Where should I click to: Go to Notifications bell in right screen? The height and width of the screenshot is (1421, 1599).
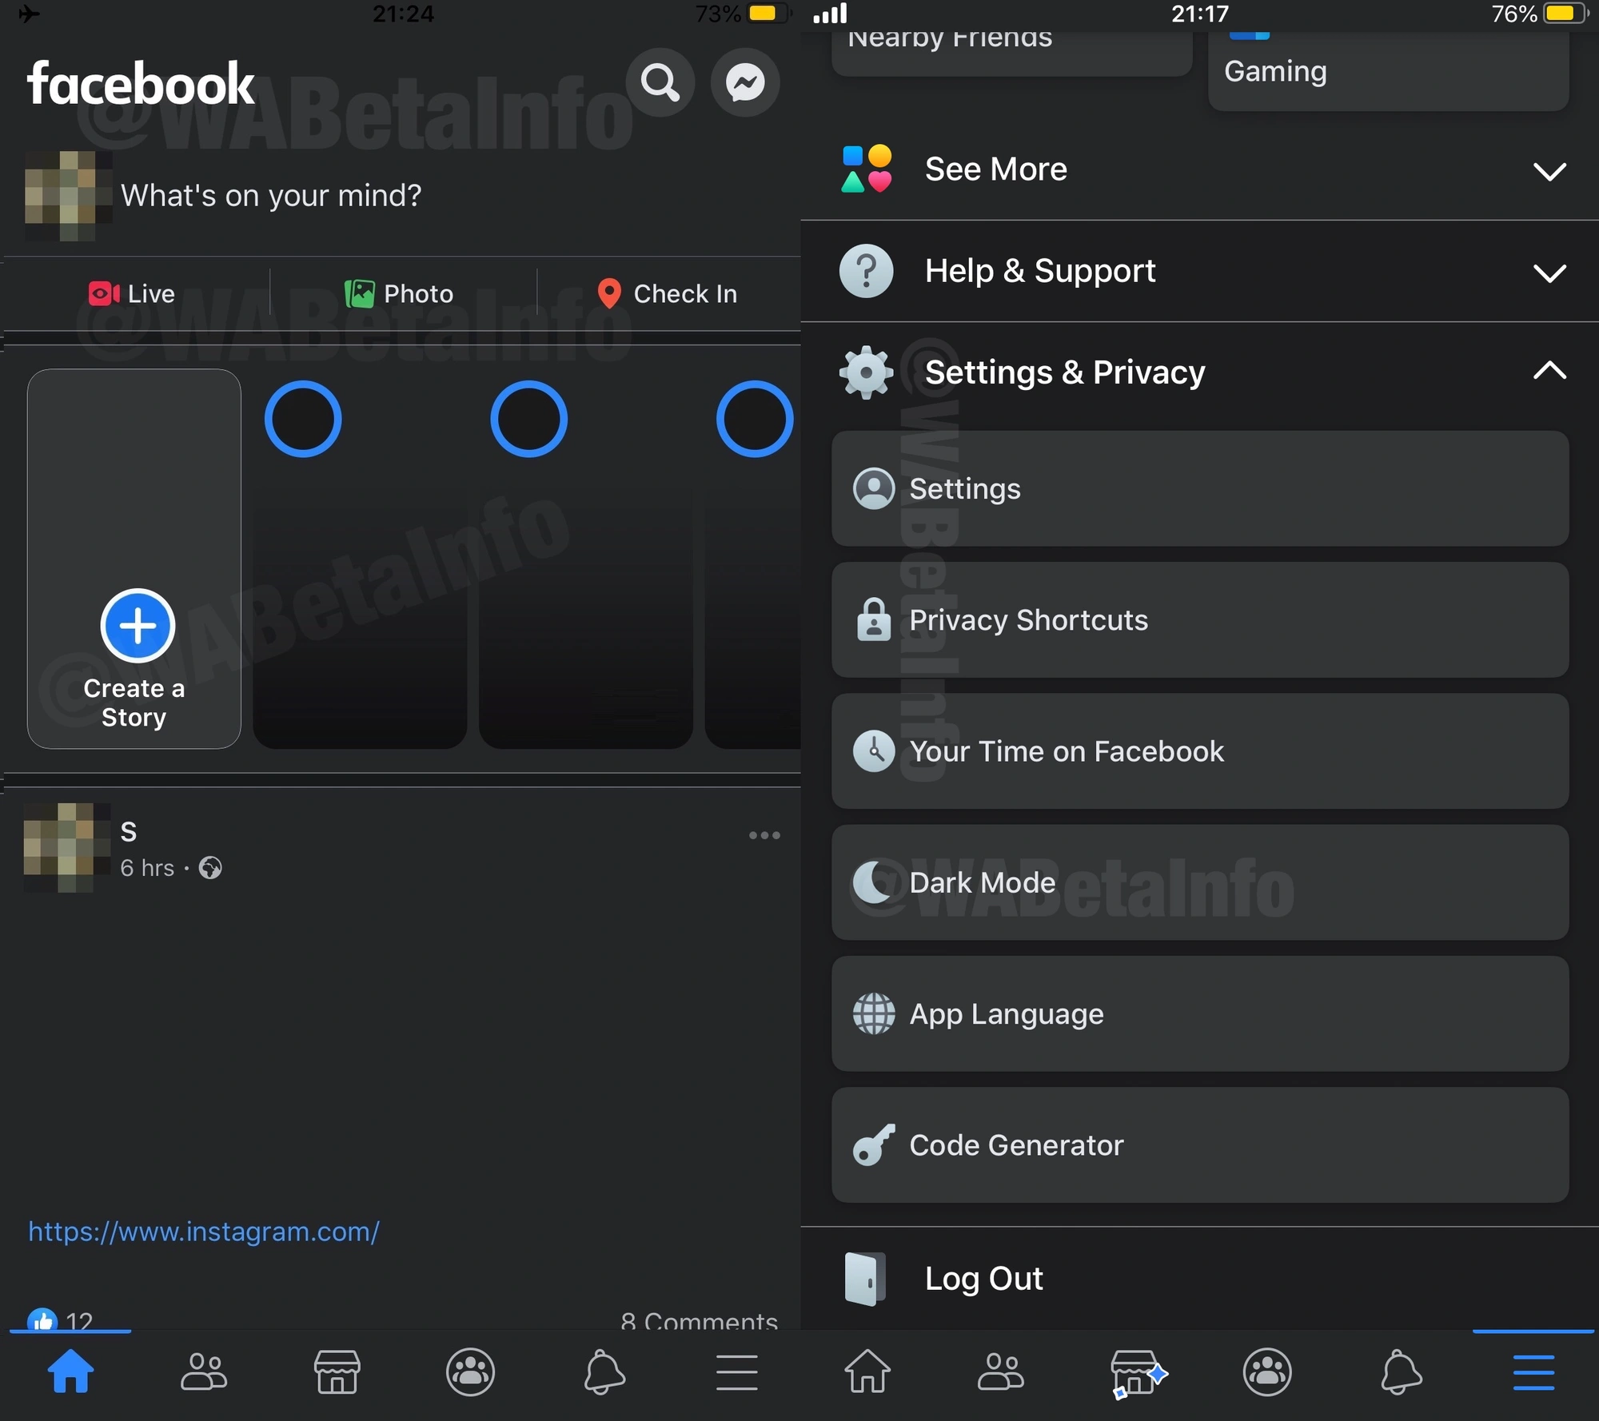coord(1401,1371)
